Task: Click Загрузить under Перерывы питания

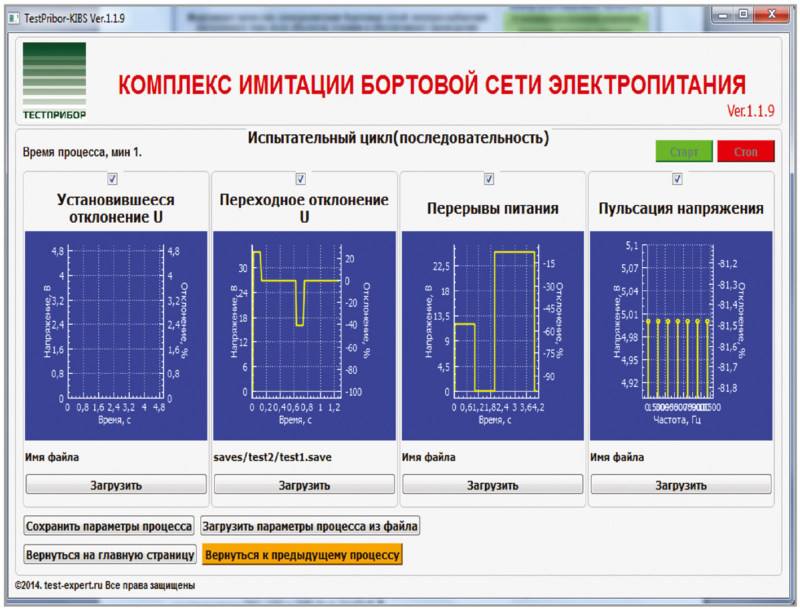Action: click(x=493, y=485)
